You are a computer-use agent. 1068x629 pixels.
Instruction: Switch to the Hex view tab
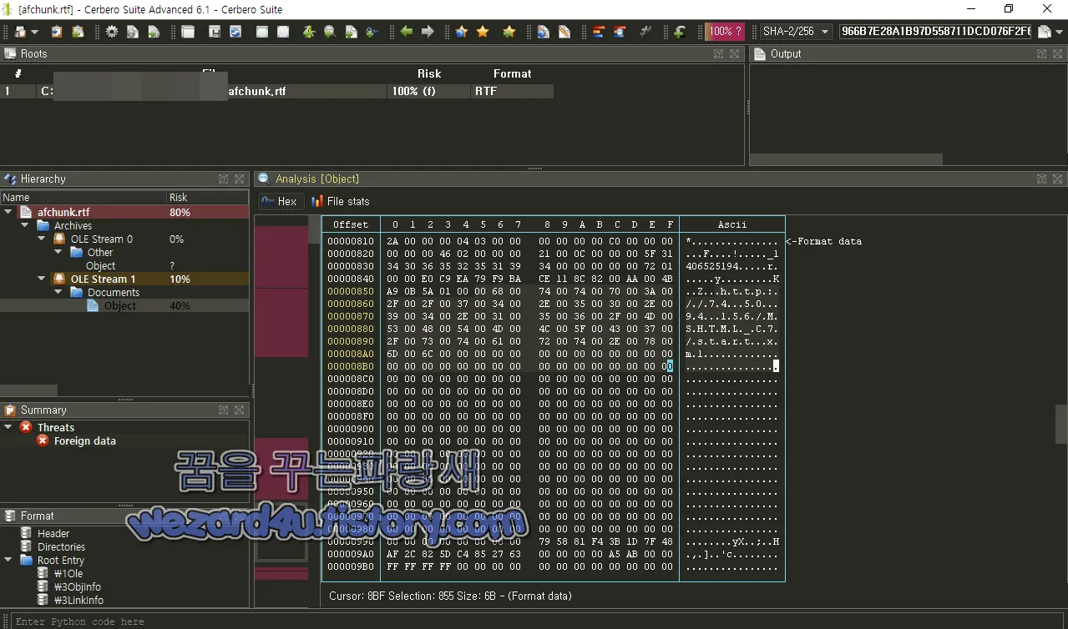pyautogui.click(x=279, y=201)
